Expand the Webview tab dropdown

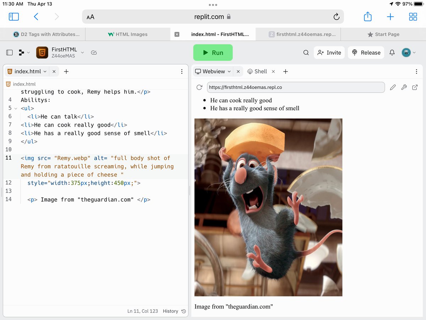229,71
